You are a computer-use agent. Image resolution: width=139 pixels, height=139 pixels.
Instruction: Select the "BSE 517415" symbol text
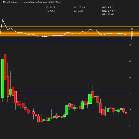coord(54,2)
